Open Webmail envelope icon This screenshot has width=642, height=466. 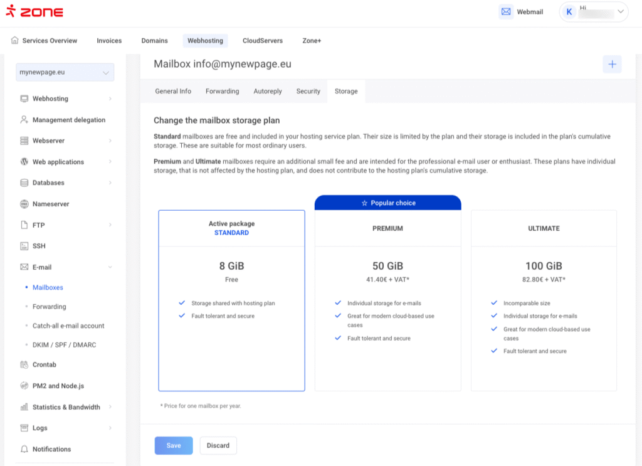pyautogui.click(x=506, y=12)
